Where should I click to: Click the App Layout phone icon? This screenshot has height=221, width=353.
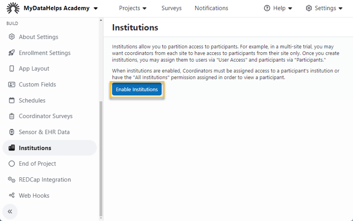coord(12,69)
